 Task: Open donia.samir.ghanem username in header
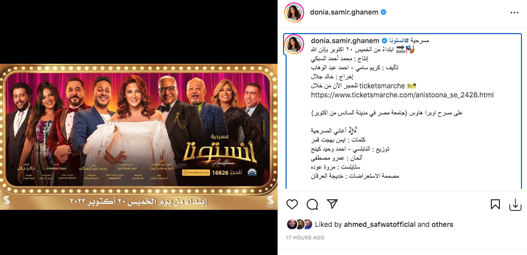coord(344,13)
